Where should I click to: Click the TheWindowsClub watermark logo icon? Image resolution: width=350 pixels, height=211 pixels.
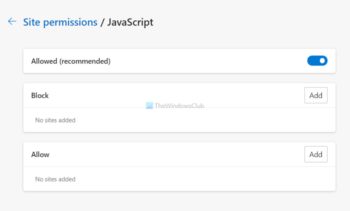click(149, 105)
